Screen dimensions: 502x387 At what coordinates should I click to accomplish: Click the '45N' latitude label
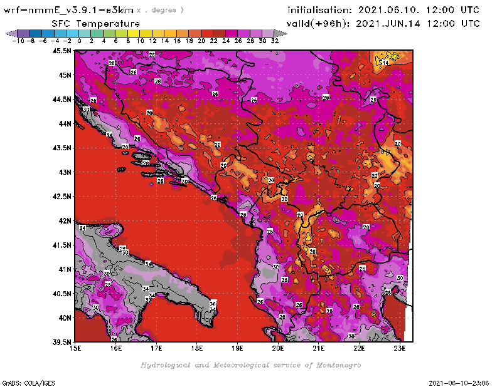65,75
